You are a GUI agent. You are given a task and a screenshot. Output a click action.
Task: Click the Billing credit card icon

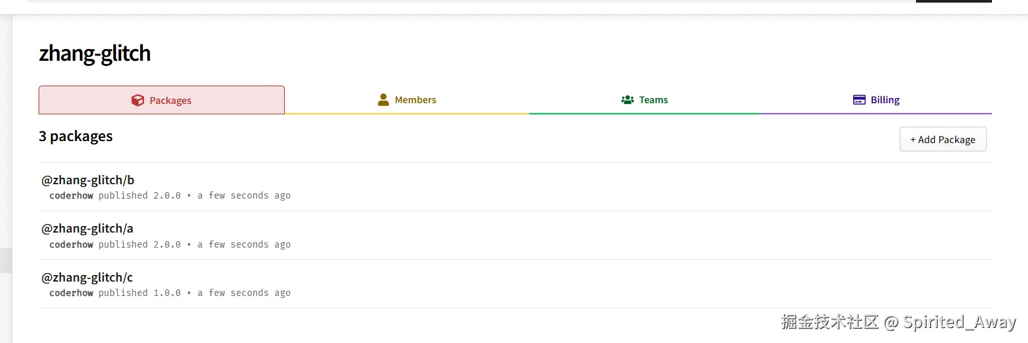tap(859, 100)
